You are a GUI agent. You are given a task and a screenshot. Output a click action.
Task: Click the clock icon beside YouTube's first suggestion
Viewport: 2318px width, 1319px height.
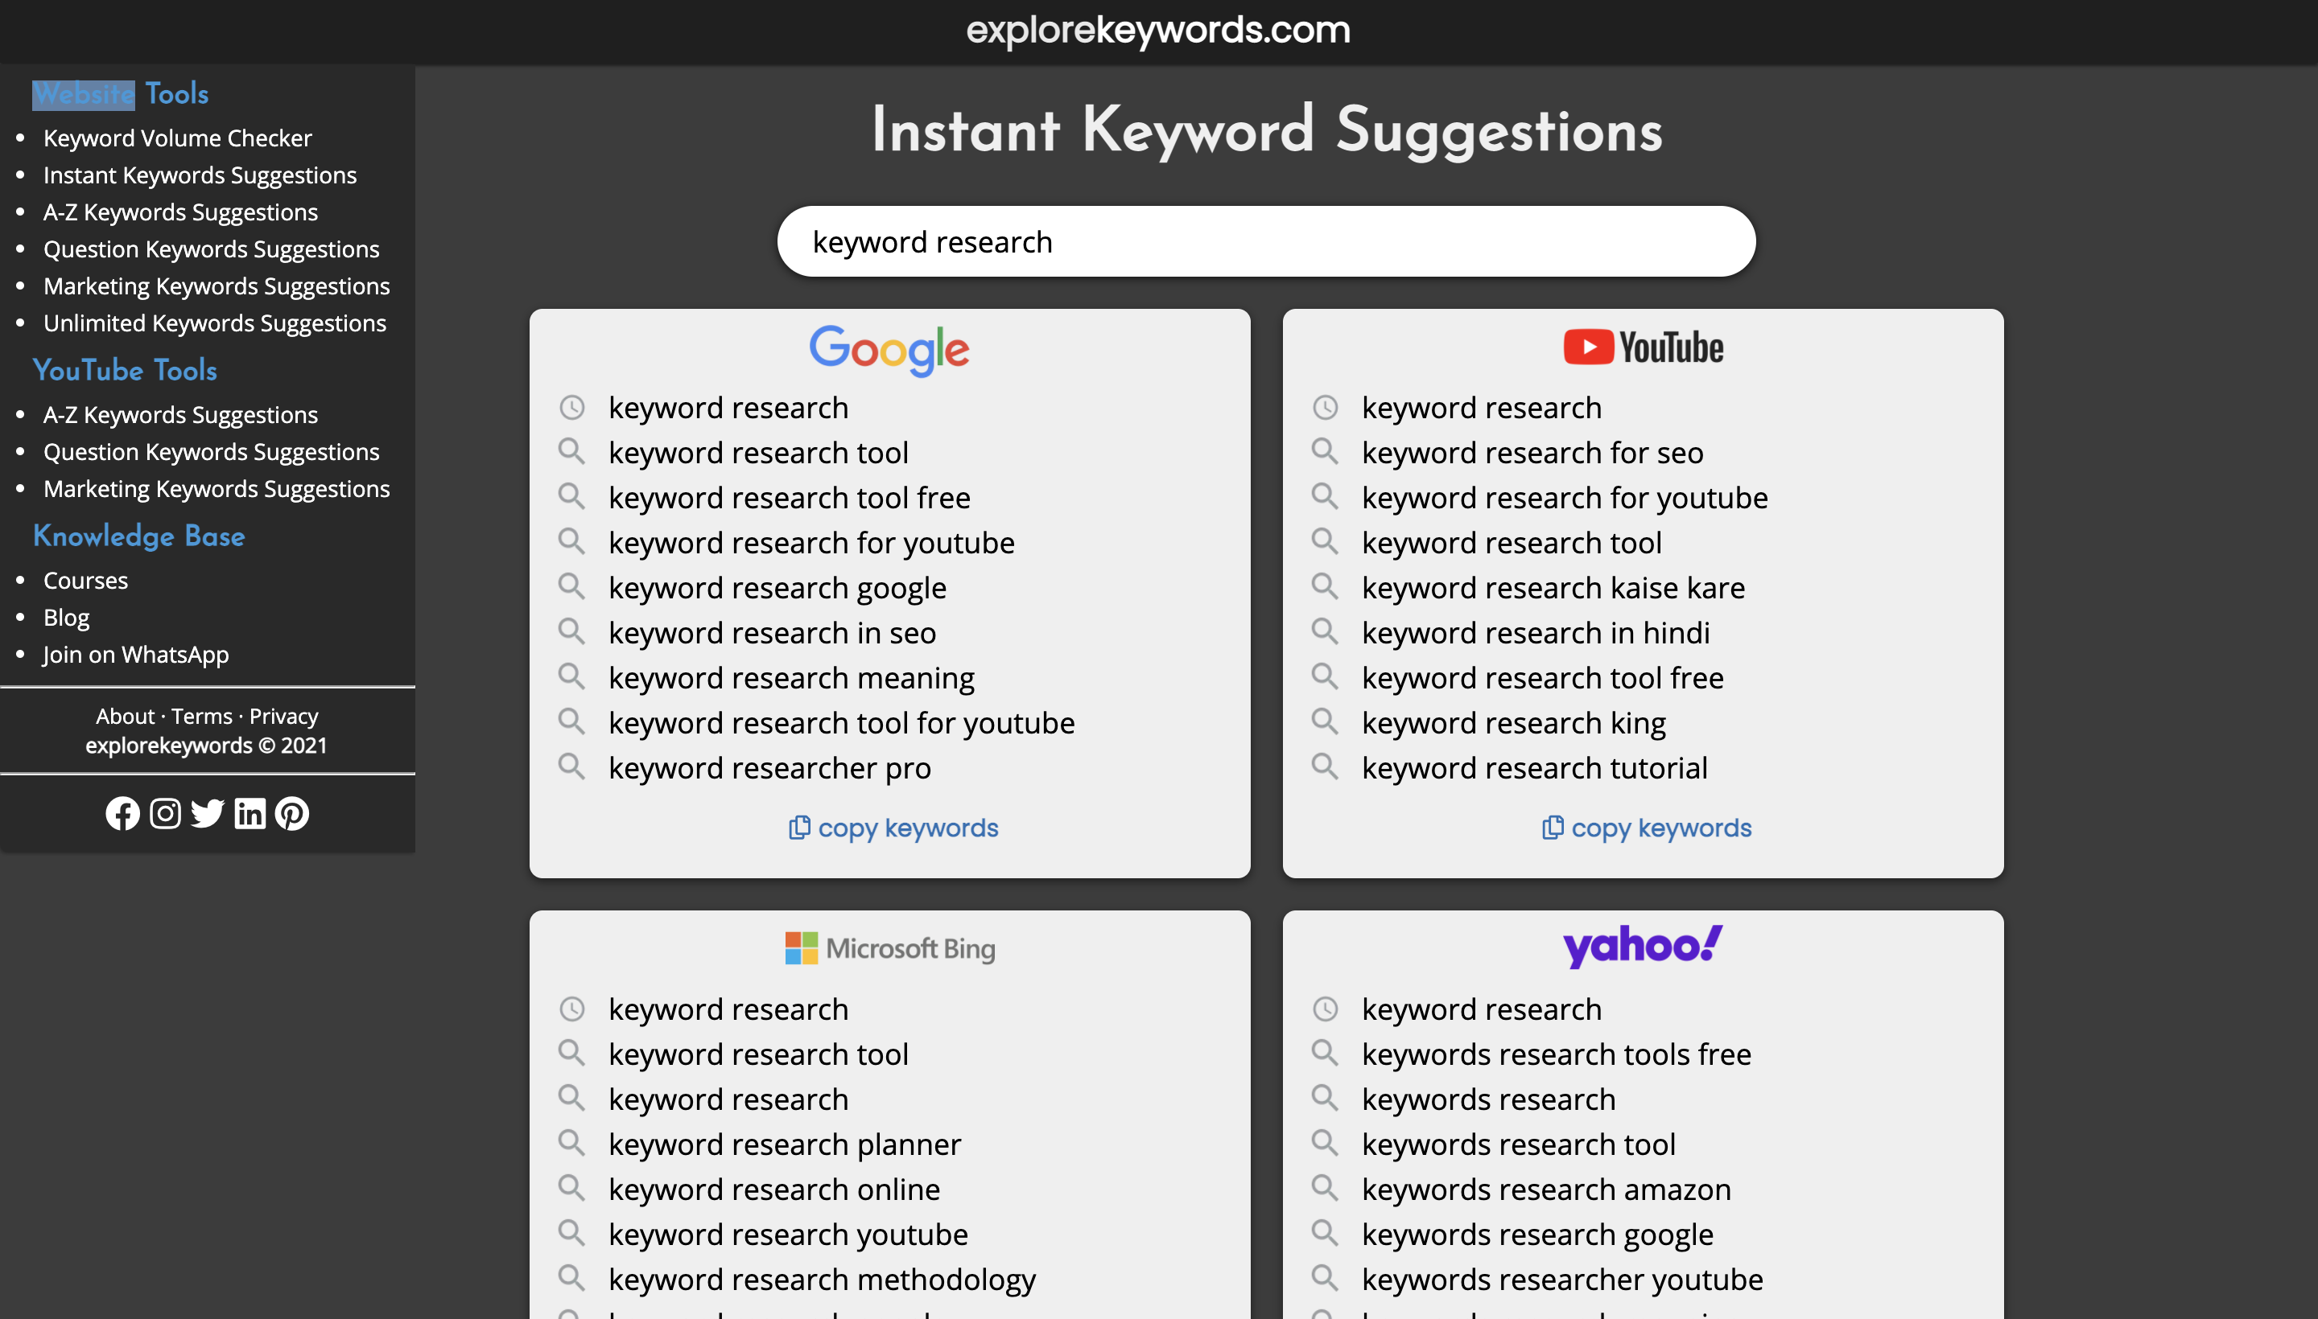click(x=1326, y=407)
